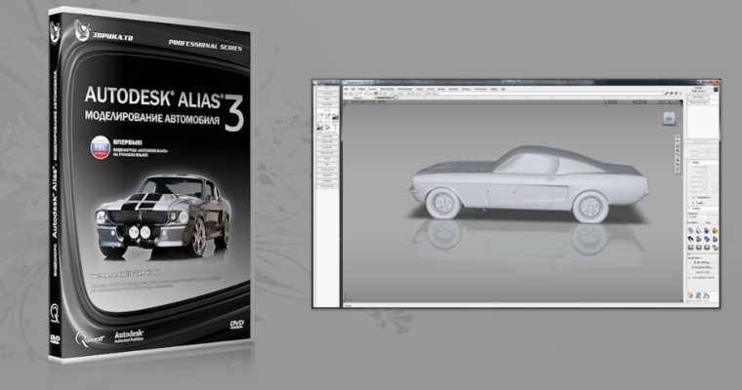Collapse the Curves palette section
Viewport: 742px width, 390px height.
(327, 110)
